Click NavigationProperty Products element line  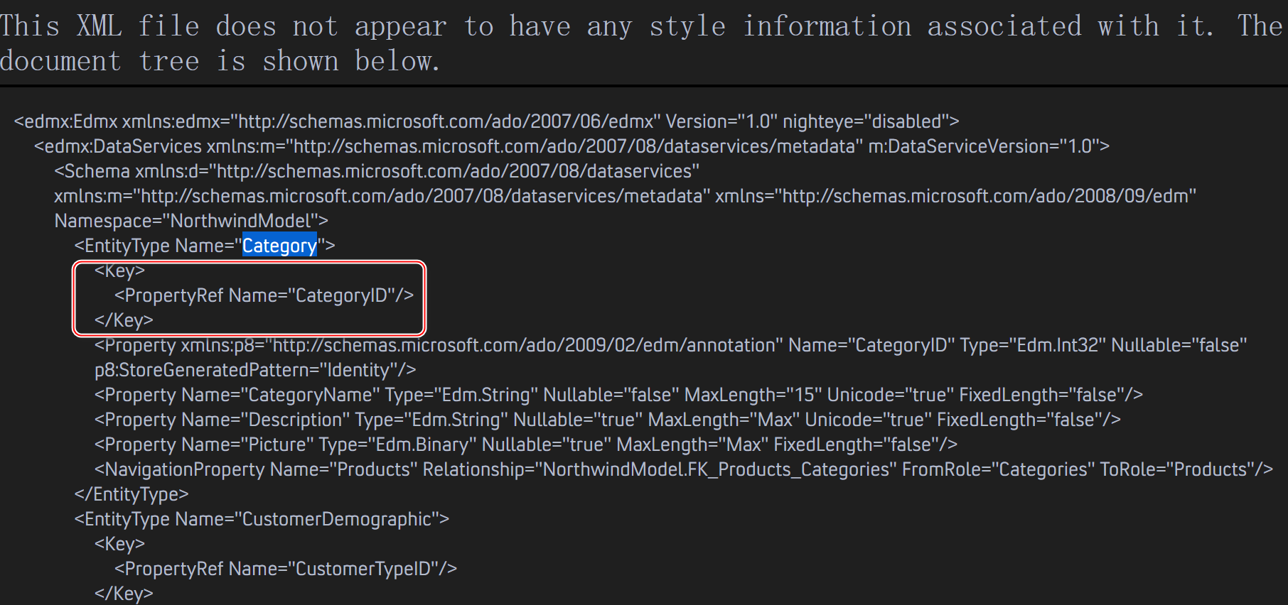(x=684, y=469)
